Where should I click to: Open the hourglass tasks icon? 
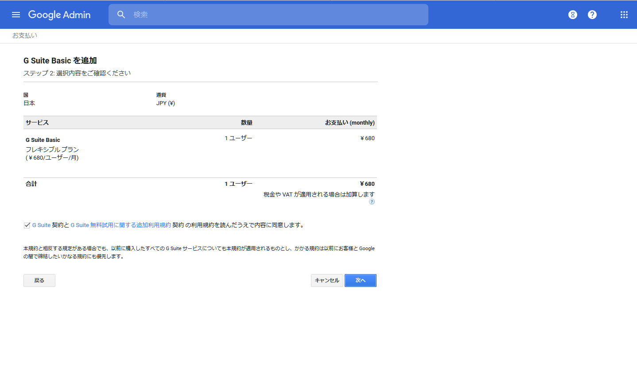(x=572, y=15)
